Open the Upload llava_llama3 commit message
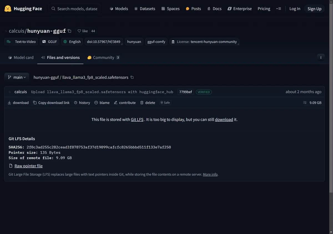This screenshot has height=234, width=333. [x=102, y=92]
